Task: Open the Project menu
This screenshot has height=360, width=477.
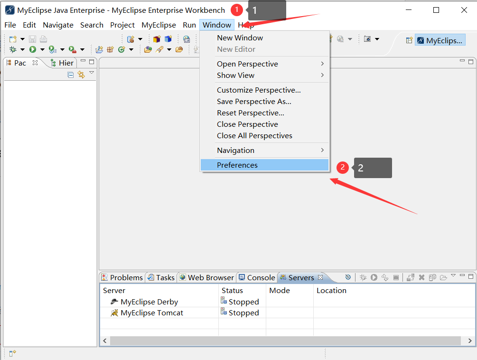Action: [x=122, y=25]
